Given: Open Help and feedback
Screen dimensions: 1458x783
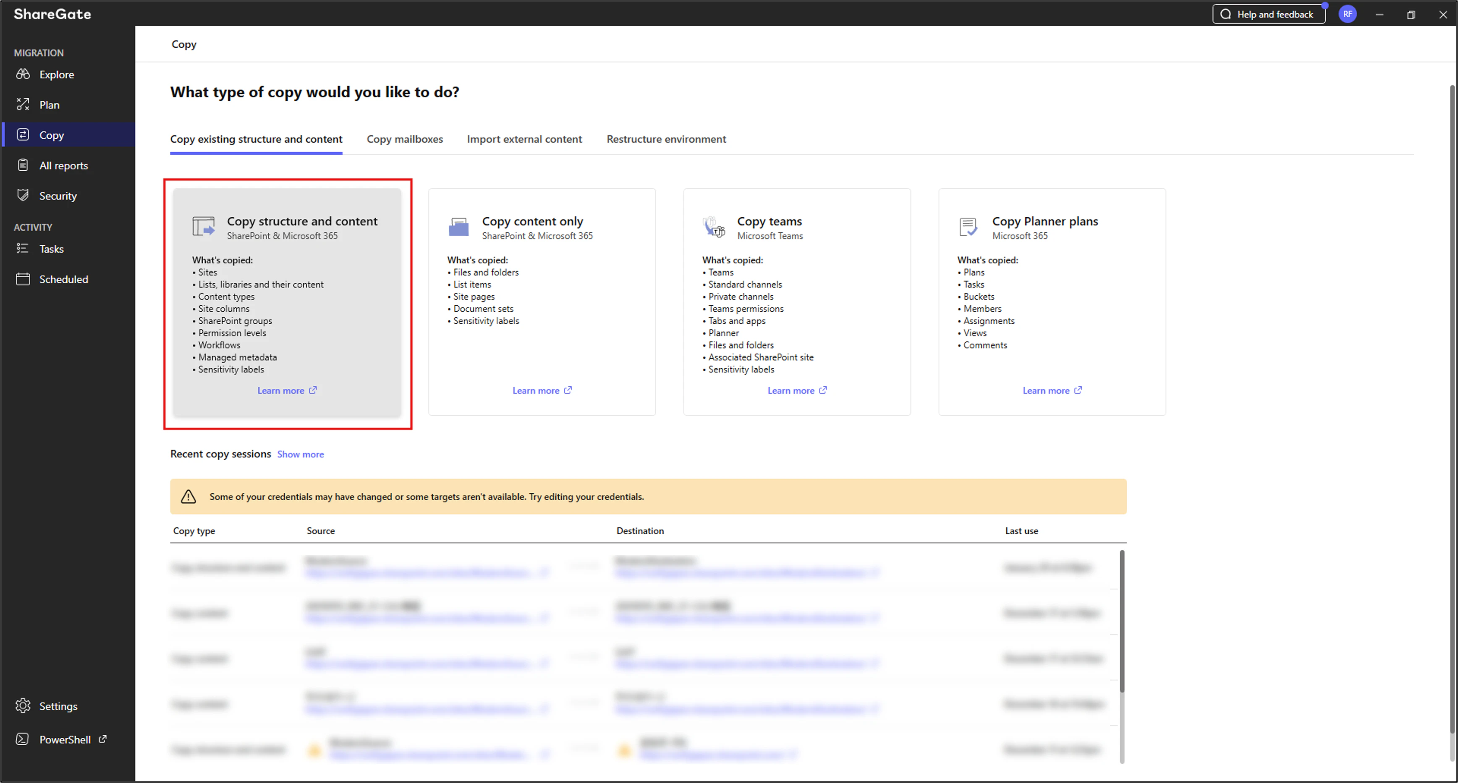Looking at the screenshot, I should 1268,14.
